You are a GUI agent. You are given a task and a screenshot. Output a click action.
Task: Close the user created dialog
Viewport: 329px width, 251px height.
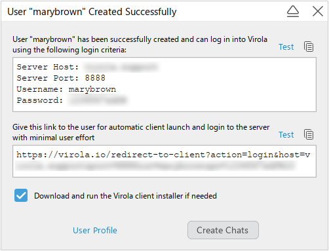tap(318, 11)
